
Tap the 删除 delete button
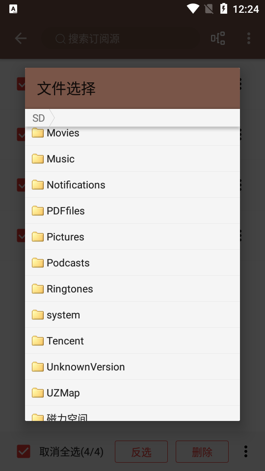(x=202, y=451)
